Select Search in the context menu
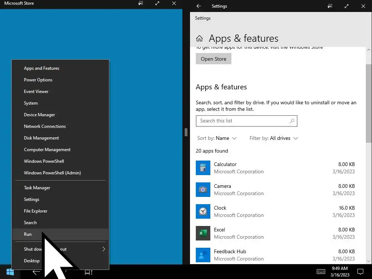 pyautogui.click(x=61, y=223)
